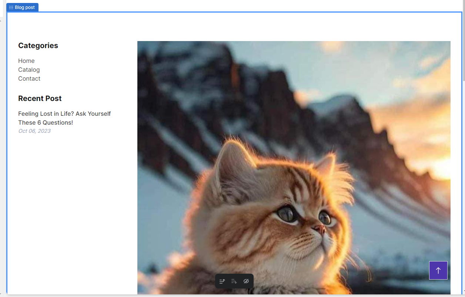The width and height of the screenshot is (465, 297).
Task: Open the Home category link
Action: pyautogui.click(x=26, y=61)
